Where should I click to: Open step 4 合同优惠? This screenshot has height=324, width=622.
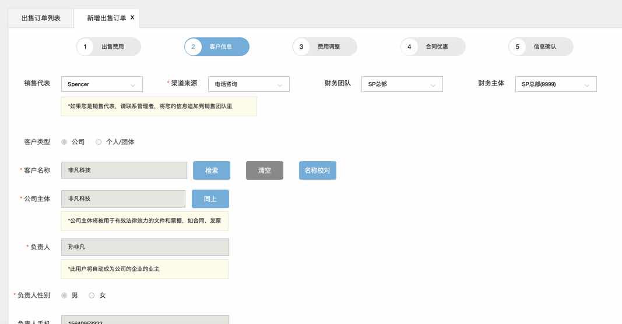(433, 47)
